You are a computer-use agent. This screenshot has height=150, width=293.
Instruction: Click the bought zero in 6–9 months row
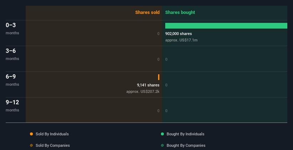coord(166,85)
